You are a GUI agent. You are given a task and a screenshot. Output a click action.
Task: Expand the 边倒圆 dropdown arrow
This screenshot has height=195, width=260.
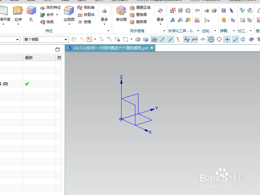click(69, 24)
